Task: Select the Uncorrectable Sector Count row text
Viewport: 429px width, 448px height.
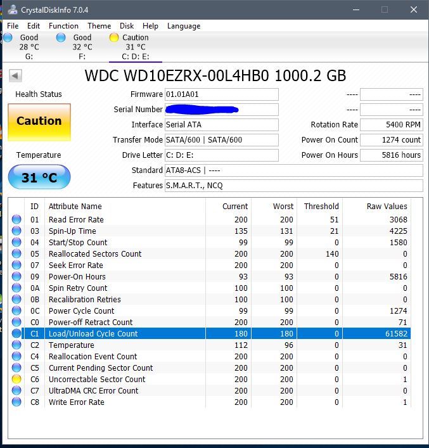Action: (97, 380)
